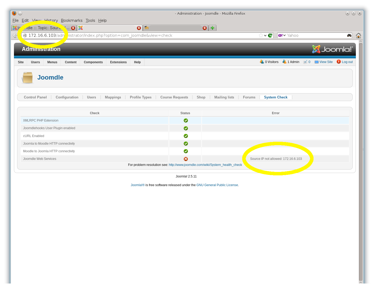The image size is (374, 299).
Task: Open the Components dropdown menu
Action: point(93,62)
